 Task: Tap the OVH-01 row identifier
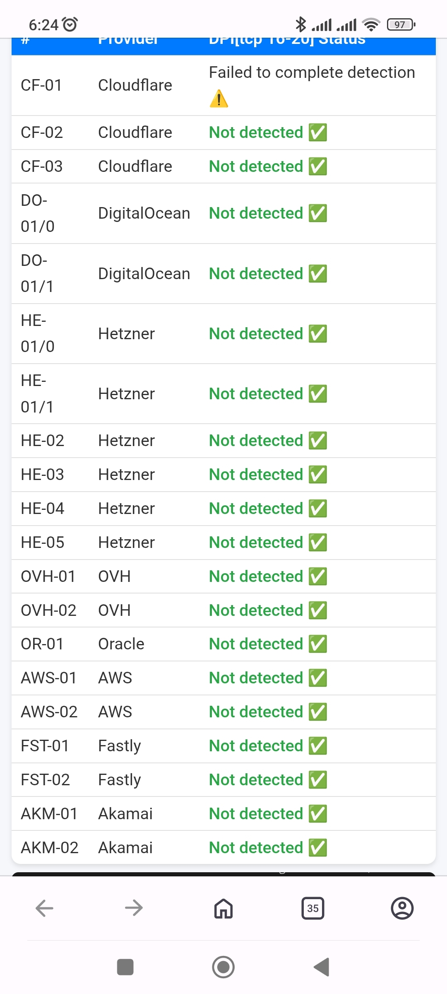(48, 577)
